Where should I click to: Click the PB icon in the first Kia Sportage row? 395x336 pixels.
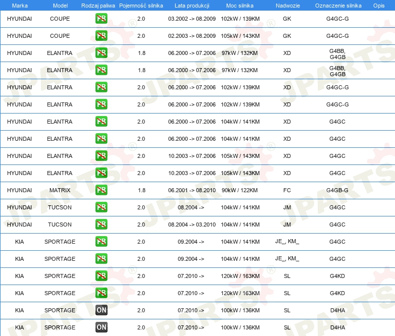coord(101,242)
